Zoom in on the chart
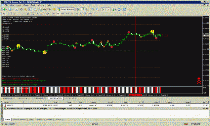210x126 pixels. [93, 9]
